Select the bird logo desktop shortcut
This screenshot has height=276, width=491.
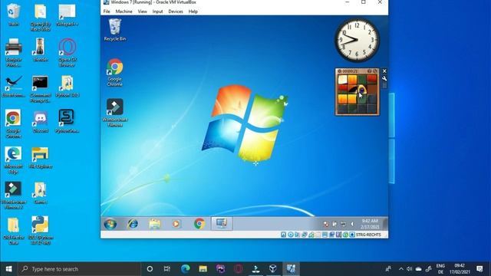[13, 87]
